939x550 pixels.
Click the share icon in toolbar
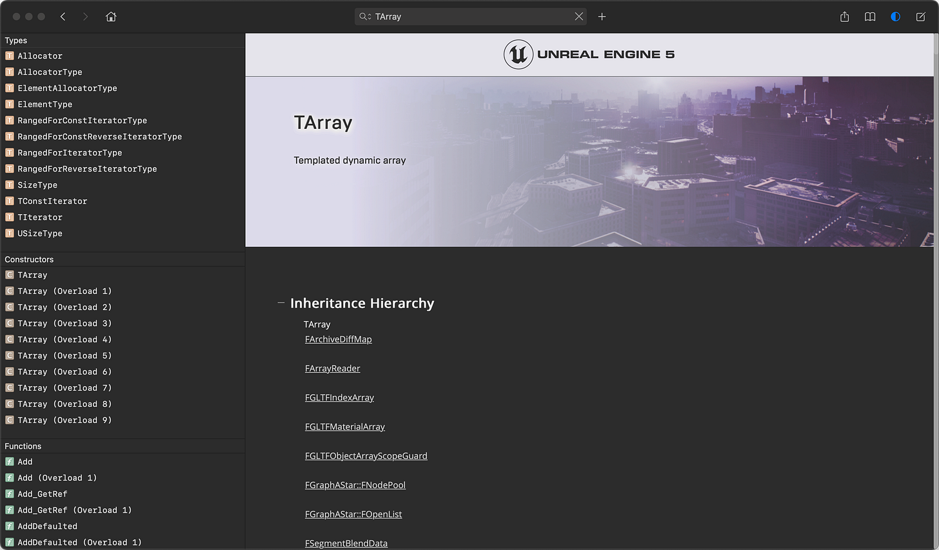click(845, 17)
